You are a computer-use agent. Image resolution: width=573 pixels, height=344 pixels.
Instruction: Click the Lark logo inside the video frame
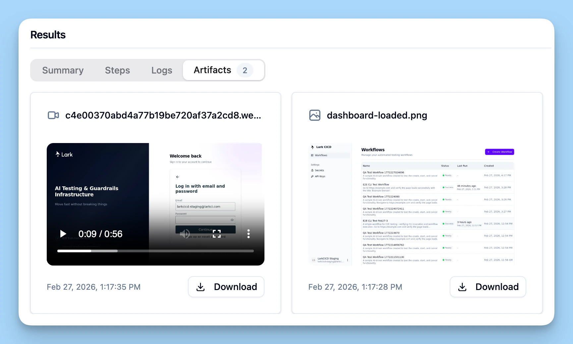click(63, 154)
